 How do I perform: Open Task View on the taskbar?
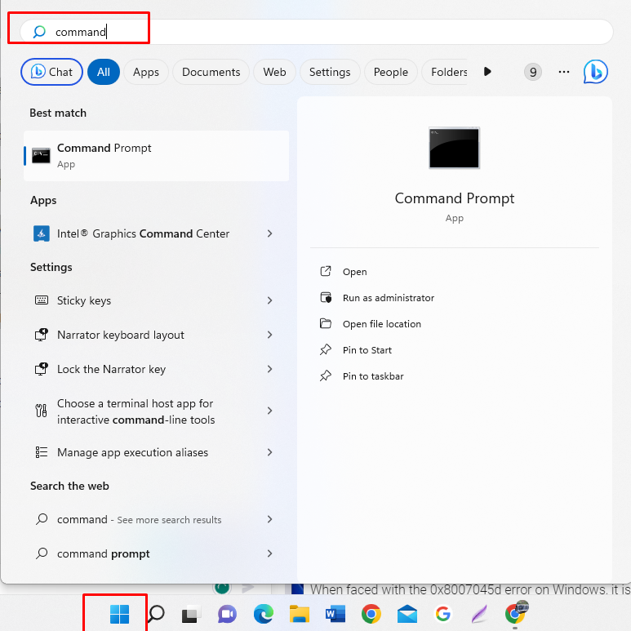click(x=191, y=614)
